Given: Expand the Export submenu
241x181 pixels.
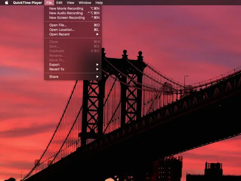Looking at the screenshot, I should (73, 64).
